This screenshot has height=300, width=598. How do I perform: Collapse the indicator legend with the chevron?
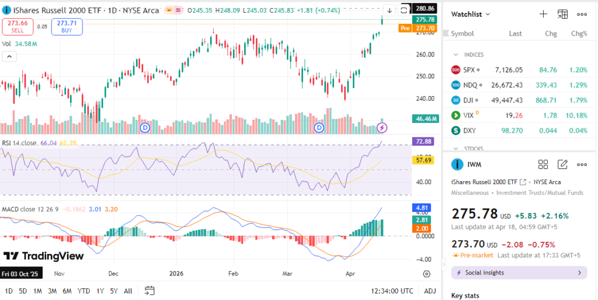click(x=9, y=56)
